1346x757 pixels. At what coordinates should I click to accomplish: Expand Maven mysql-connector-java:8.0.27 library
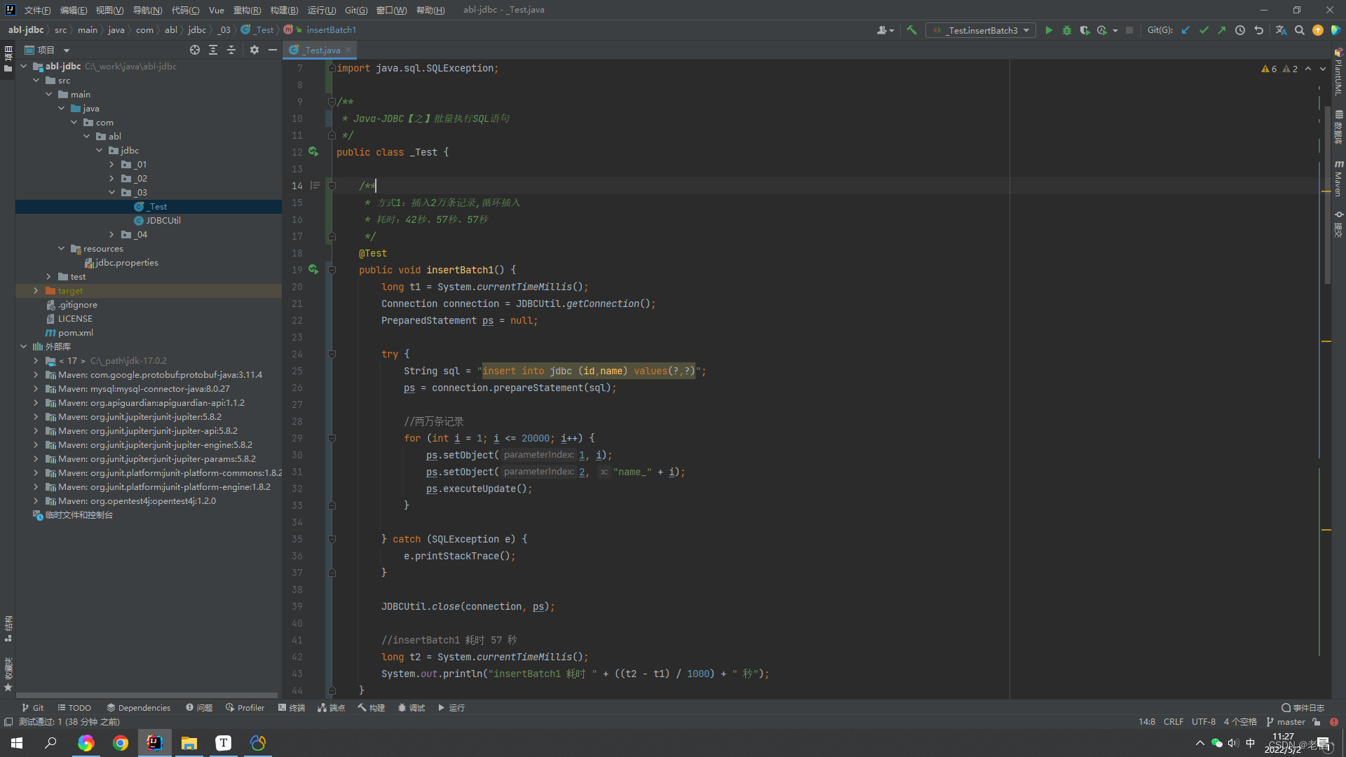pos(36,388)
